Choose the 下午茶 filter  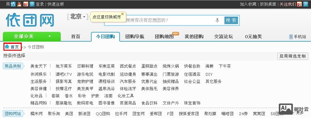coord(225,66)
